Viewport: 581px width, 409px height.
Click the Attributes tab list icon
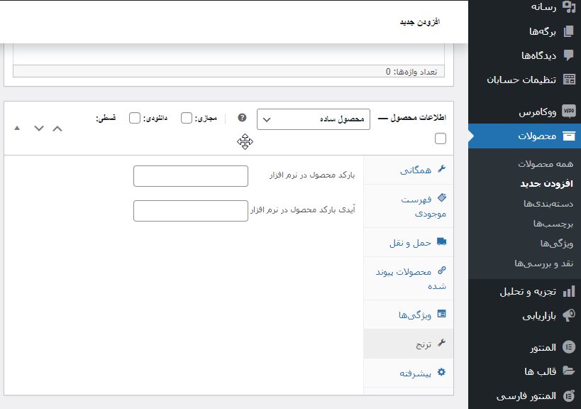(x=442, y=314)
